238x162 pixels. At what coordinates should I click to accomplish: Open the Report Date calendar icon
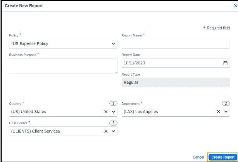click(x=225, y=63)
